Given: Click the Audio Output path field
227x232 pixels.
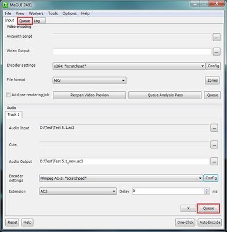Looking at the screenshot, I should tap(124, 161).
